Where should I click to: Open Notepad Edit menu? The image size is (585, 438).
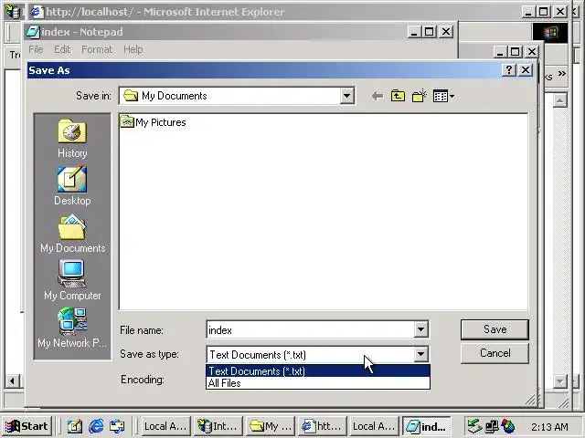click(62, 49)
